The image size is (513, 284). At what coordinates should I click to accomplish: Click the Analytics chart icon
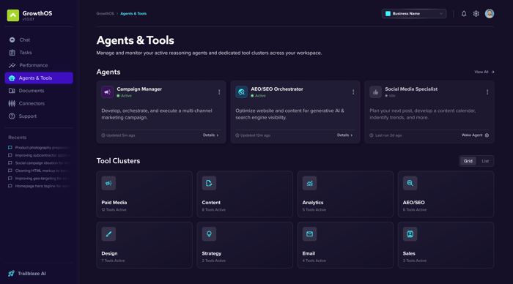coord(309,183)
